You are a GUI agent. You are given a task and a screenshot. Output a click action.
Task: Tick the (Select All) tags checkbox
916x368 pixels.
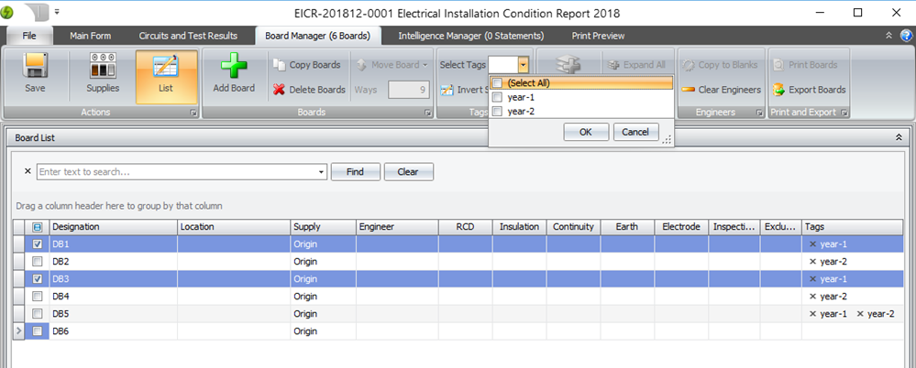(x=497, y=83)
